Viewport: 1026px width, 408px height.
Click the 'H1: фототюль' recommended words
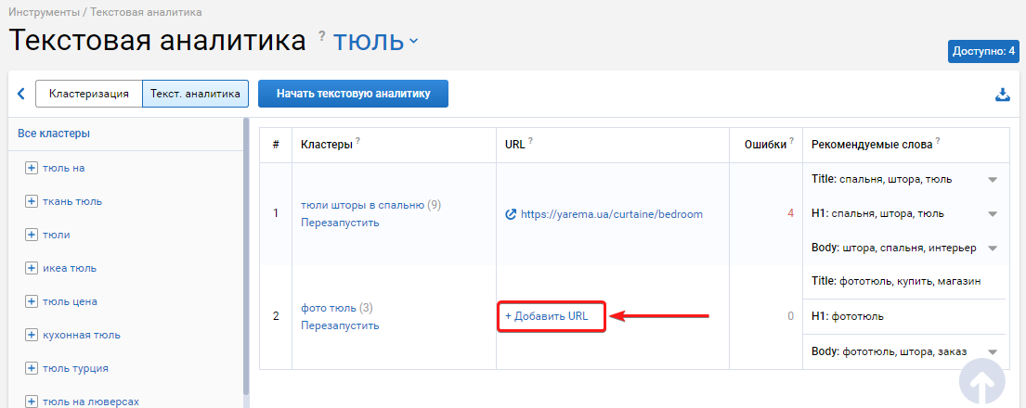pos(848,316)
